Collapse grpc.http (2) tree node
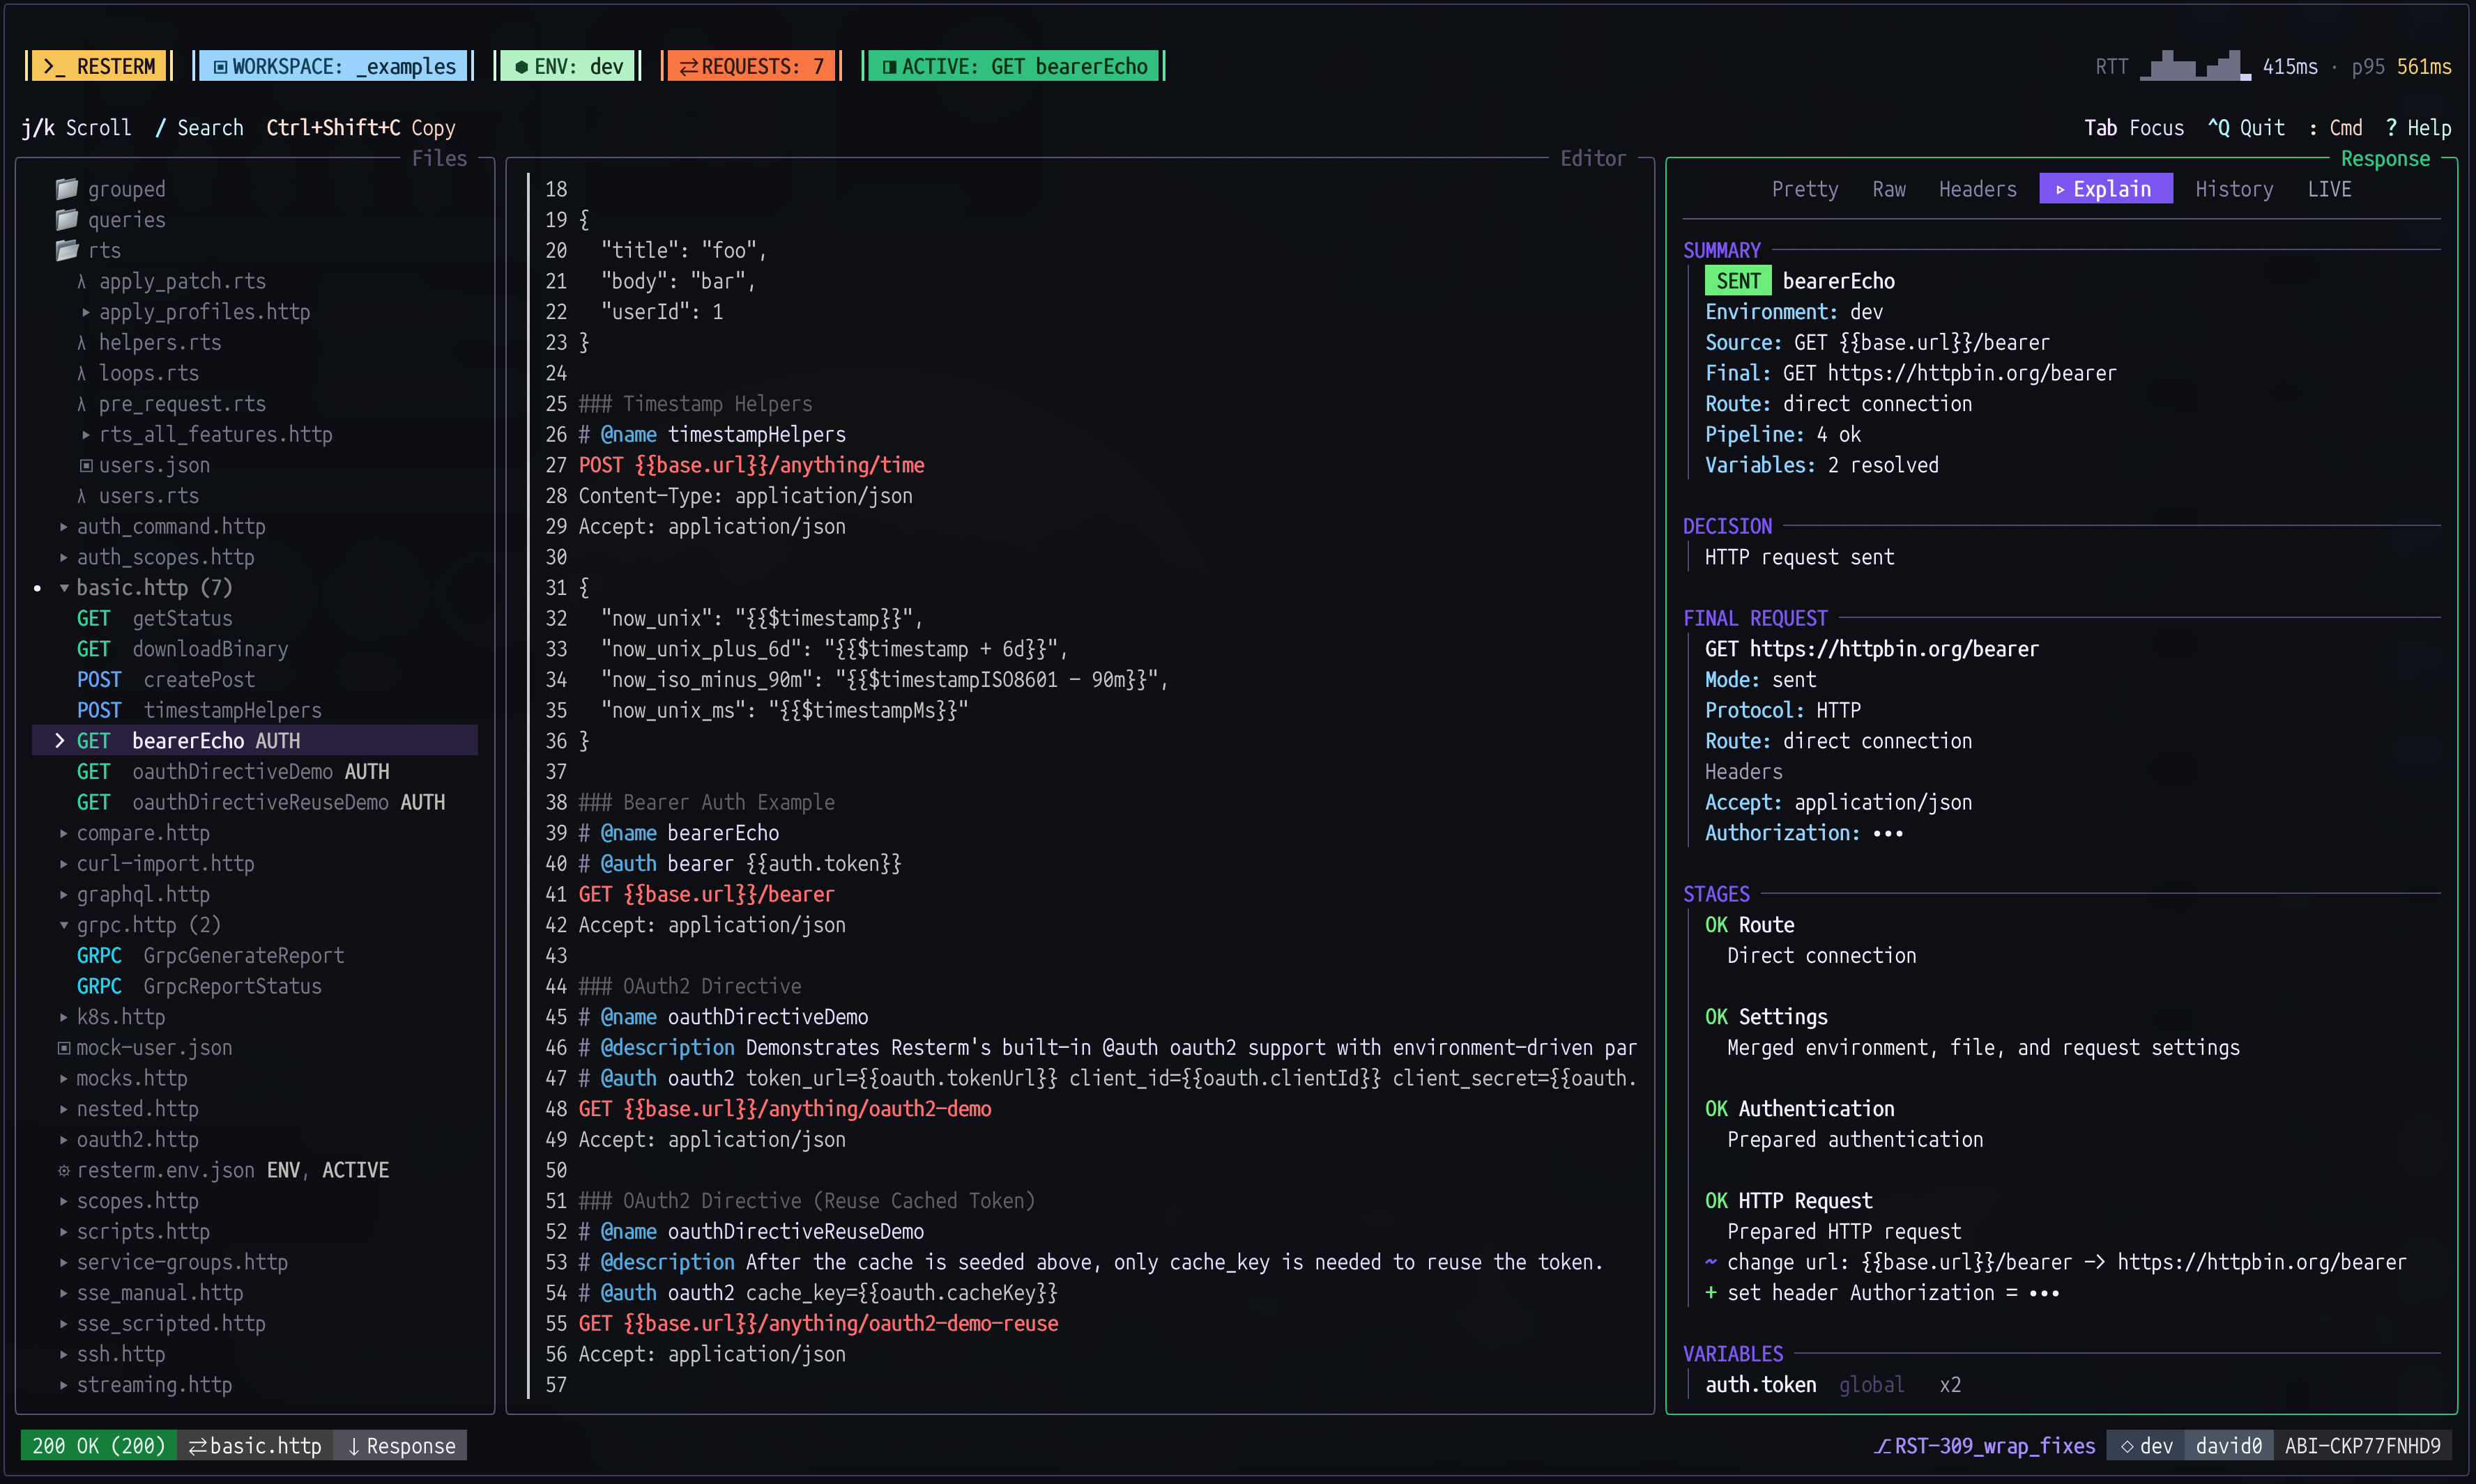2476x1484 pixels. pyautogui.click(x=64, y=925)
